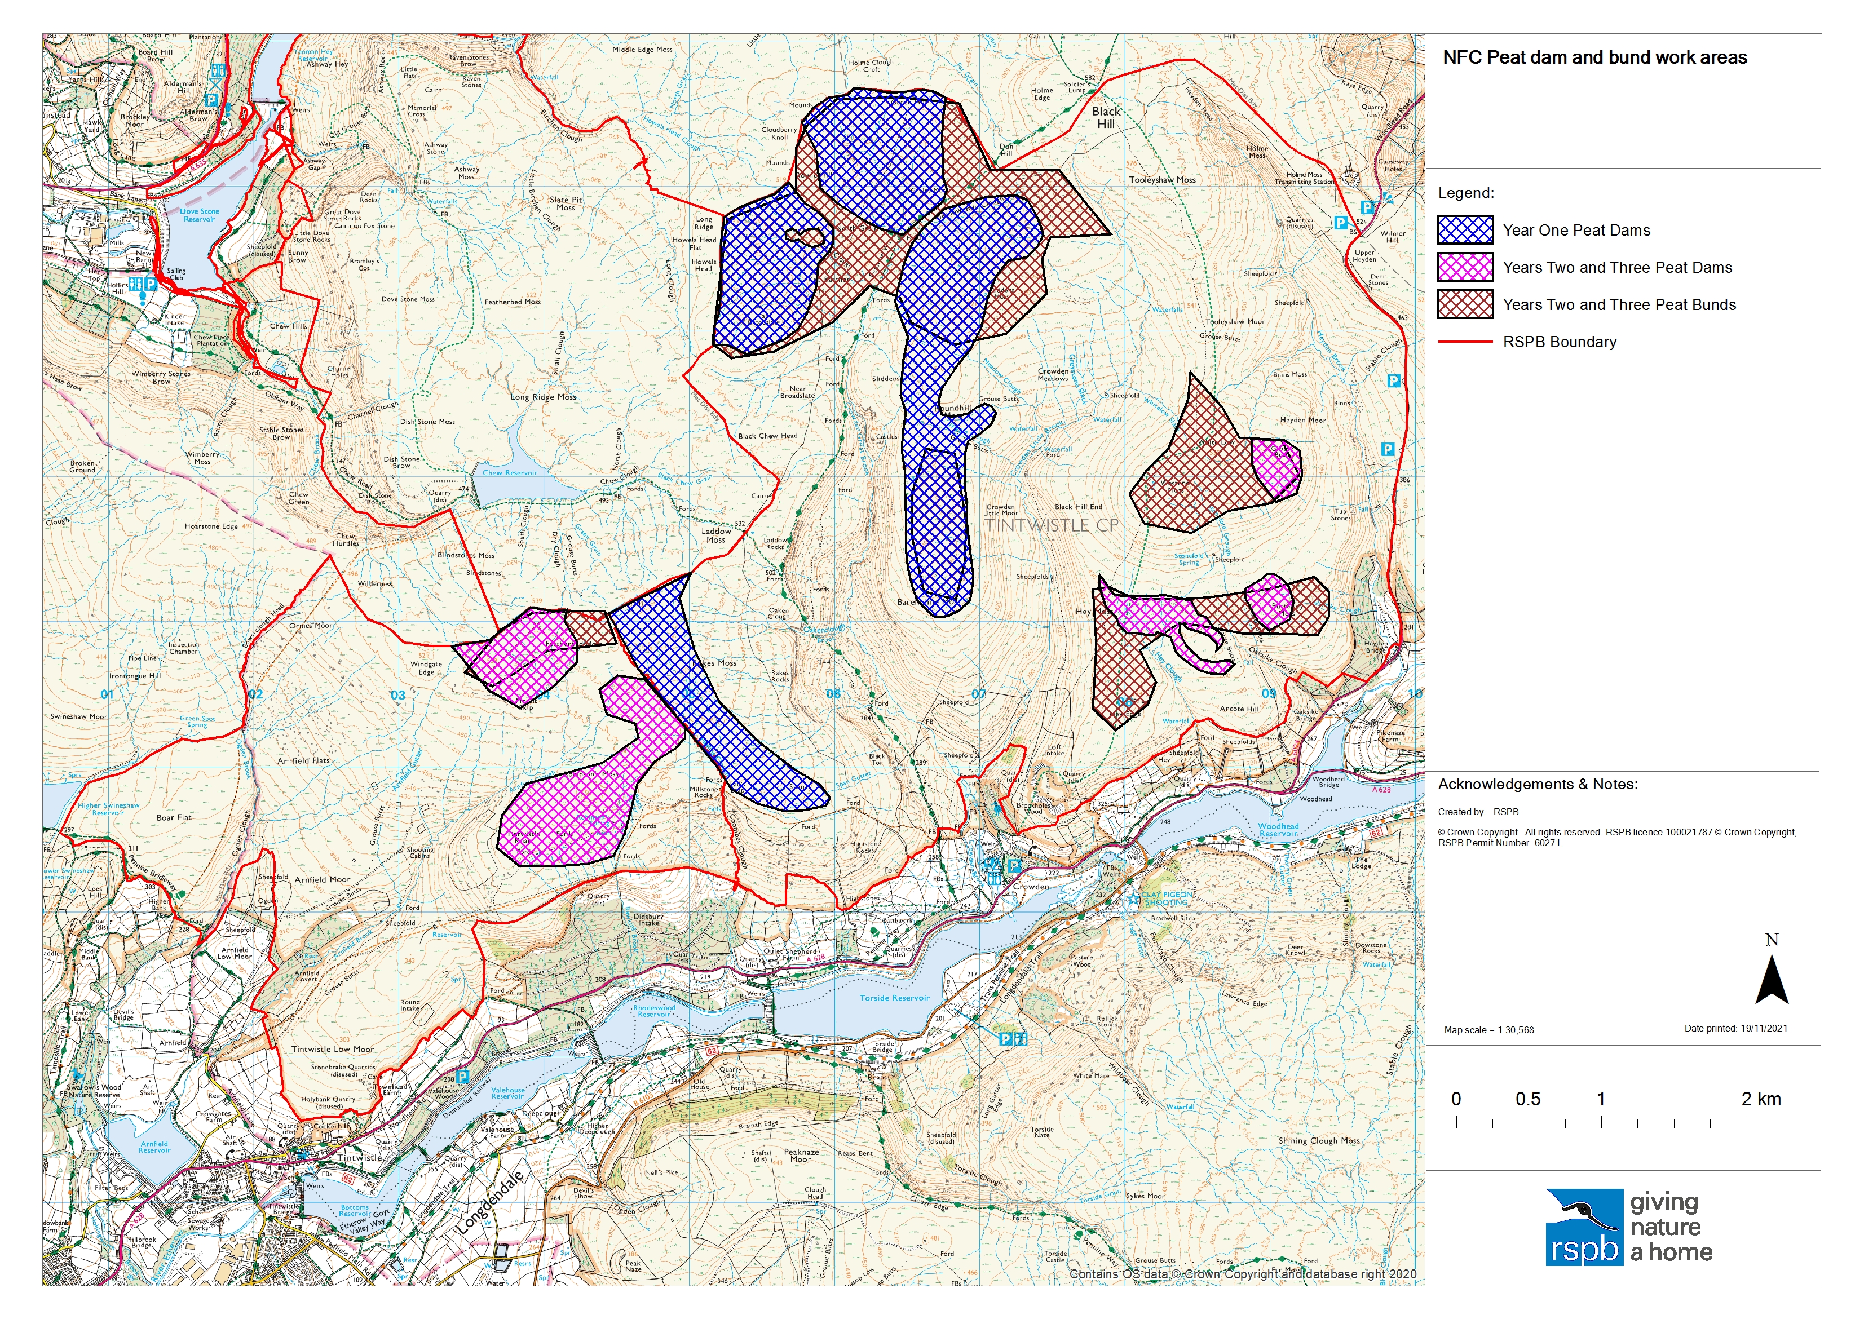Click the Clay Pigeon Shooting star symbol

coord(1133,900)
